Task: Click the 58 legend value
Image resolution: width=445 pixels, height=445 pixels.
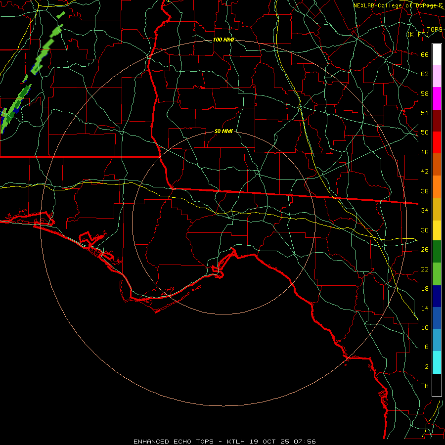Action: point(425,93)
